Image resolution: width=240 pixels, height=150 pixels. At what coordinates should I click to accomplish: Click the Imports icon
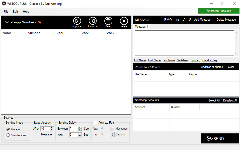tap(77, 21)
